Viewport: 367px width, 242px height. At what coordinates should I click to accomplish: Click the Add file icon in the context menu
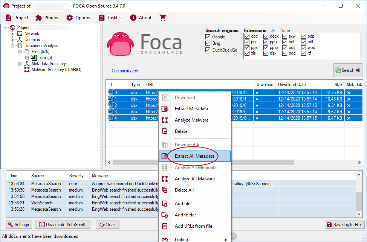coord(165,204)
